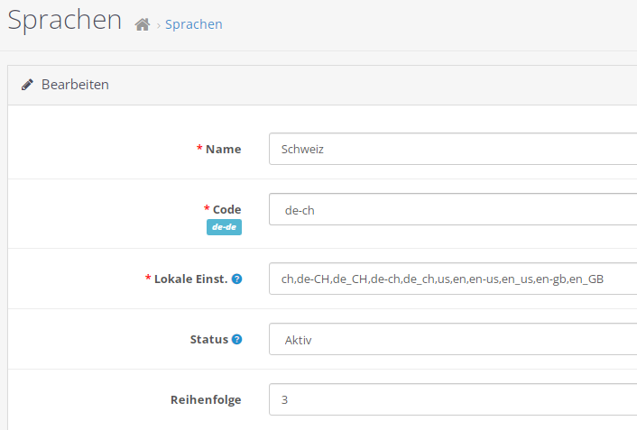The image size is (637, 430).
Task: Click the large Sprachen page title
Action: pyautogui.click(x=65, y=20)
